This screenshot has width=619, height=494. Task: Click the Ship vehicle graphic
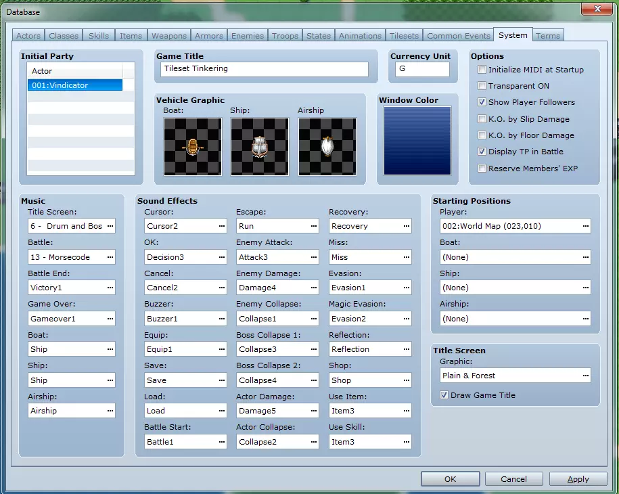point(260,147)
